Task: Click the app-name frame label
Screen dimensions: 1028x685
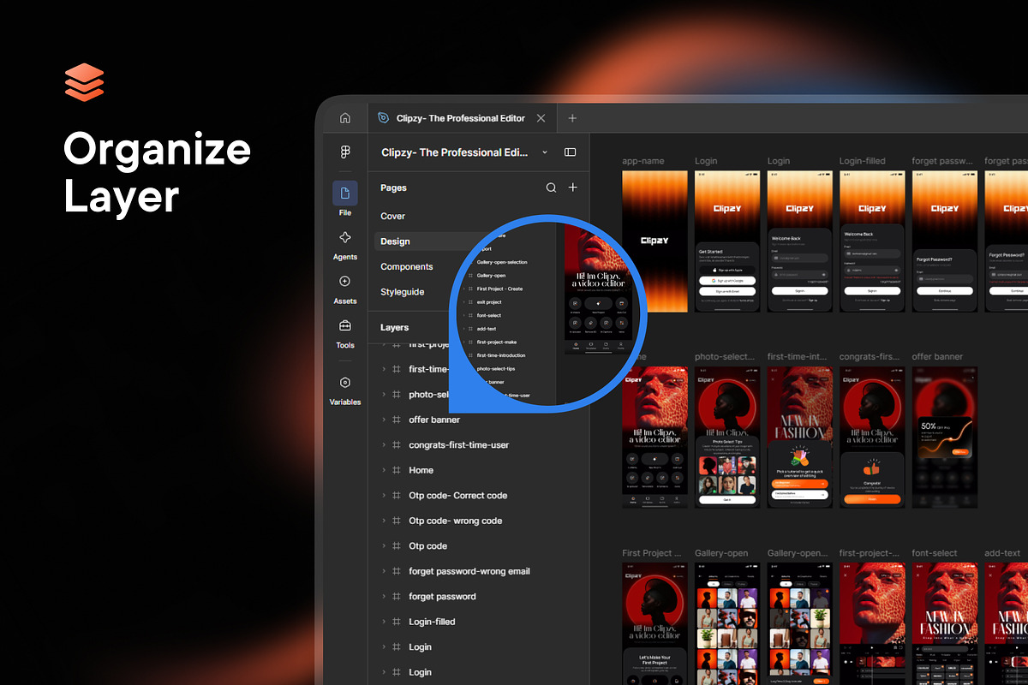Action: pyautogui.click(x=644, y=161)
